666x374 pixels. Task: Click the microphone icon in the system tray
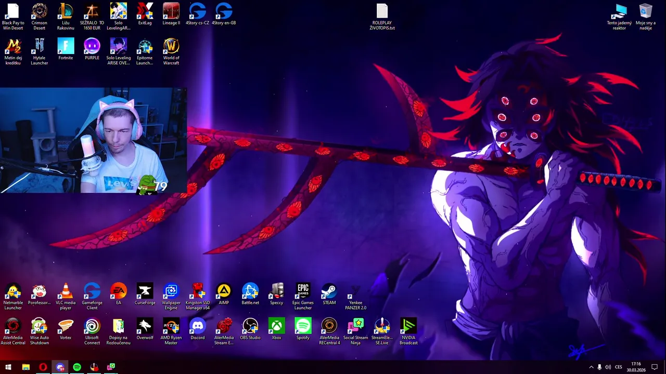coord(599,367)
